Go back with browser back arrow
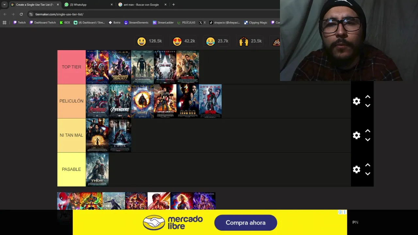418x235 pixels. [5, 14]
